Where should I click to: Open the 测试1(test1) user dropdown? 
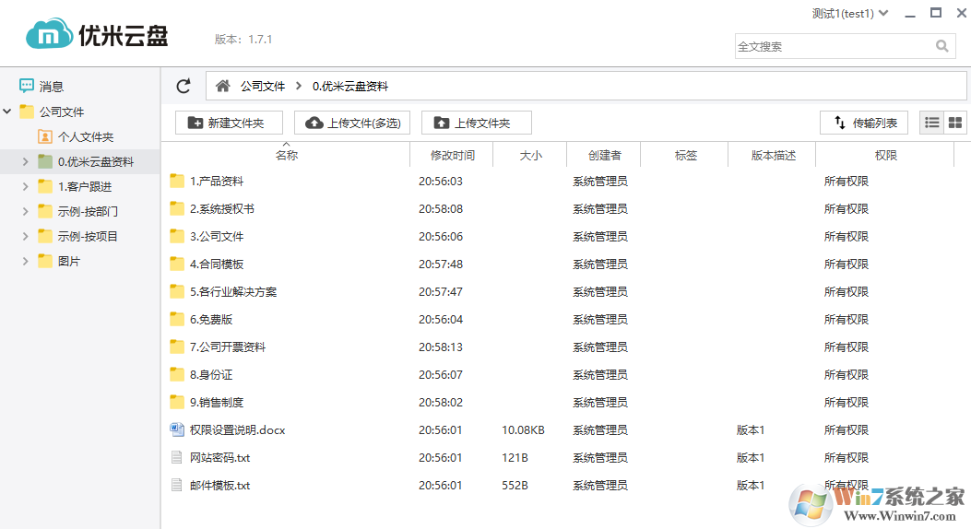pos(850,13)
